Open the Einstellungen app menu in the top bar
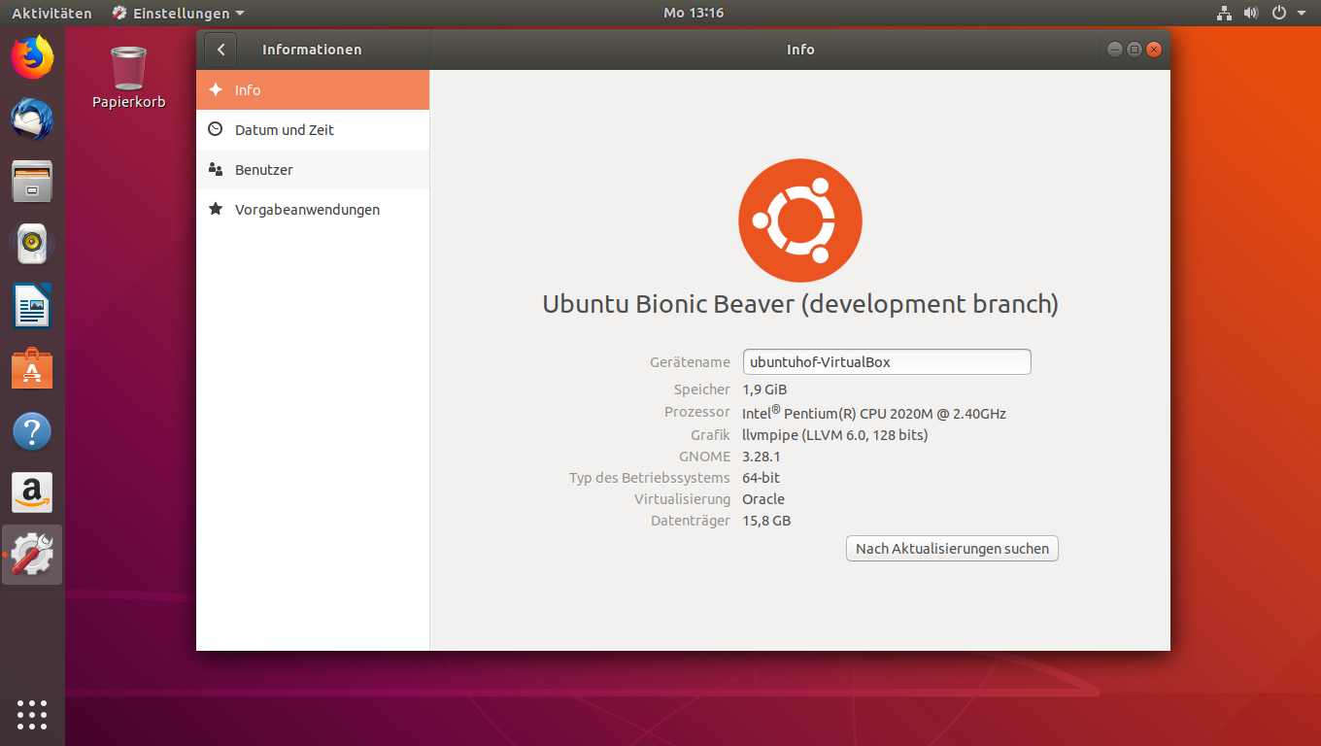The image size is (1321, 746). (179, 14)
